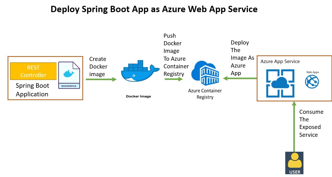Select 'Consume The Exposed Service' text
The width and height of the screenshot is (332, 177).
point(311,123)
